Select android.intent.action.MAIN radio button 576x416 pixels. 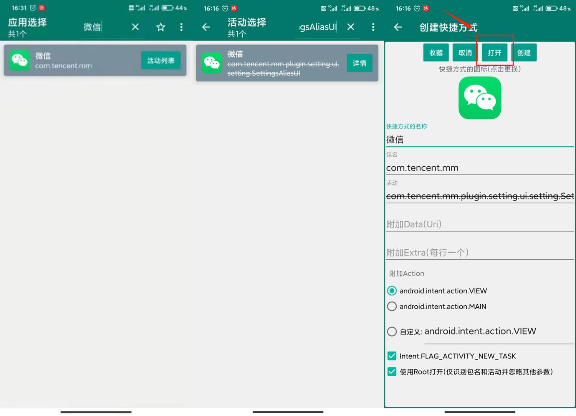pyautogui.click(x=392, y=307)
